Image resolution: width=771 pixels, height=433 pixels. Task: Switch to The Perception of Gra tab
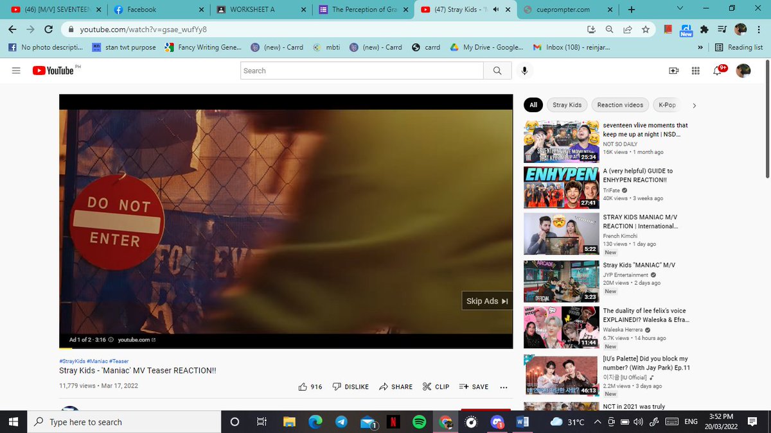pyautogui.click(x=364, y=10)
